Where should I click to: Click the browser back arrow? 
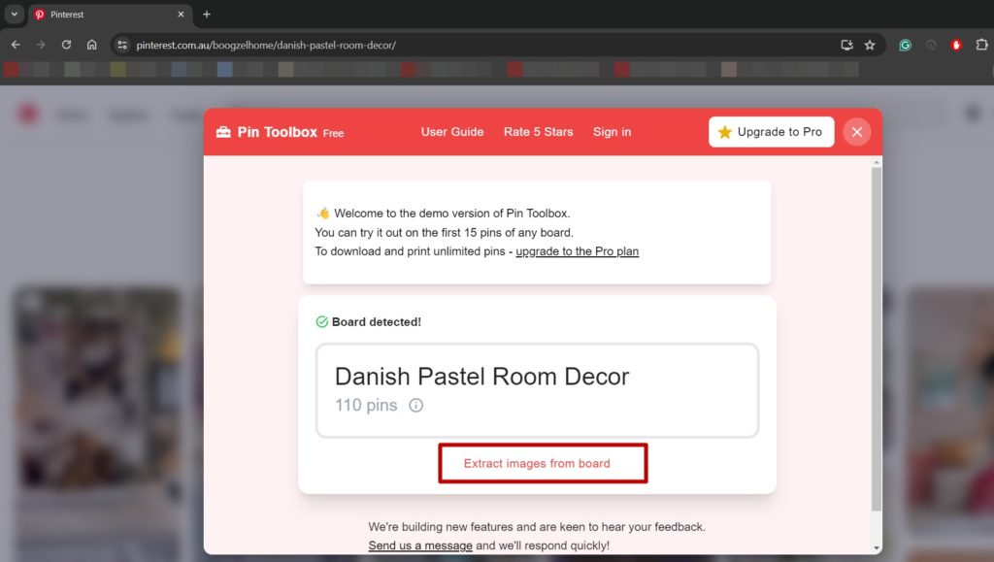pyautogui.click(x=16, y=45)
